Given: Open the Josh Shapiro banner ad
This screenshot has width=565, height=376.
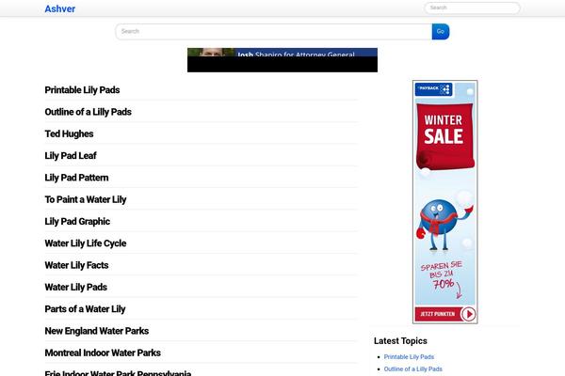Looking at the screenshot, I should coord(282,60).
